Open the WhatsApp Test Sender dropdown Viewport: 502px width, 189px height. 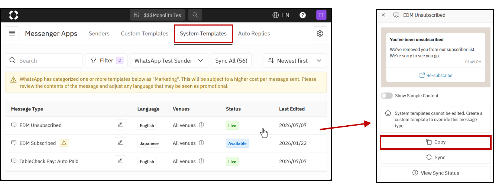pos(169,61)
